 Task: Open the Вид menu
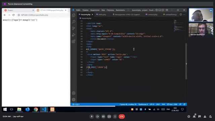103,10
